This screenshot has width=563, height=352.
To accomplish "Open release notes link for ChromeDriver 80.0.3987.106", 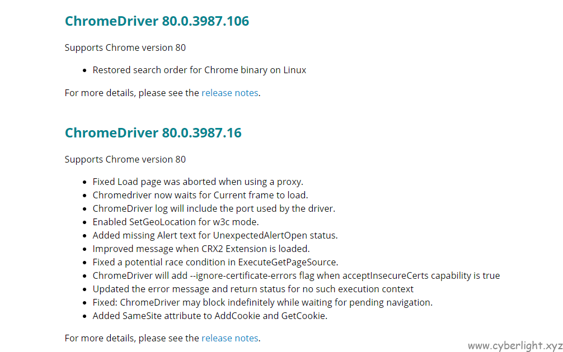I will [x=230, y=93].
